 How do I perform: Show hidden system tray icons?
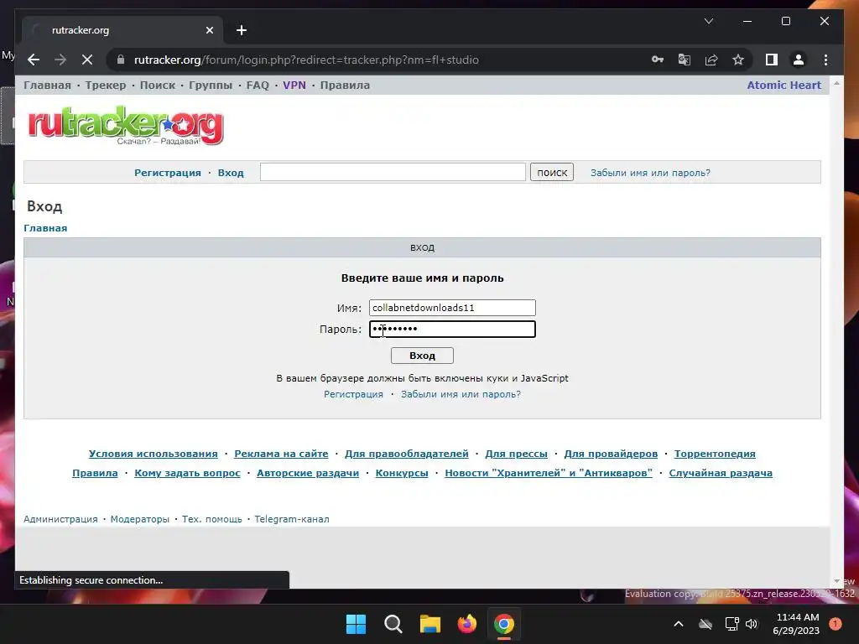click(678, 624)
